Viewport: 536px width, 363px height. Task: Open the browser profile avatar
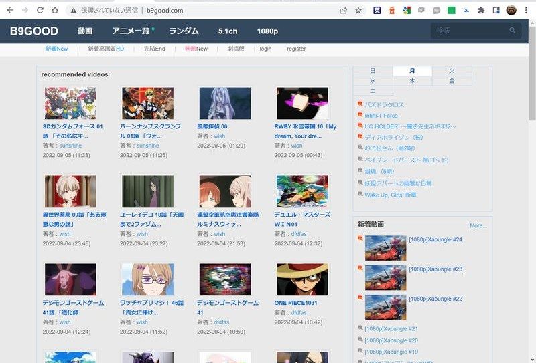pos(511,11)
